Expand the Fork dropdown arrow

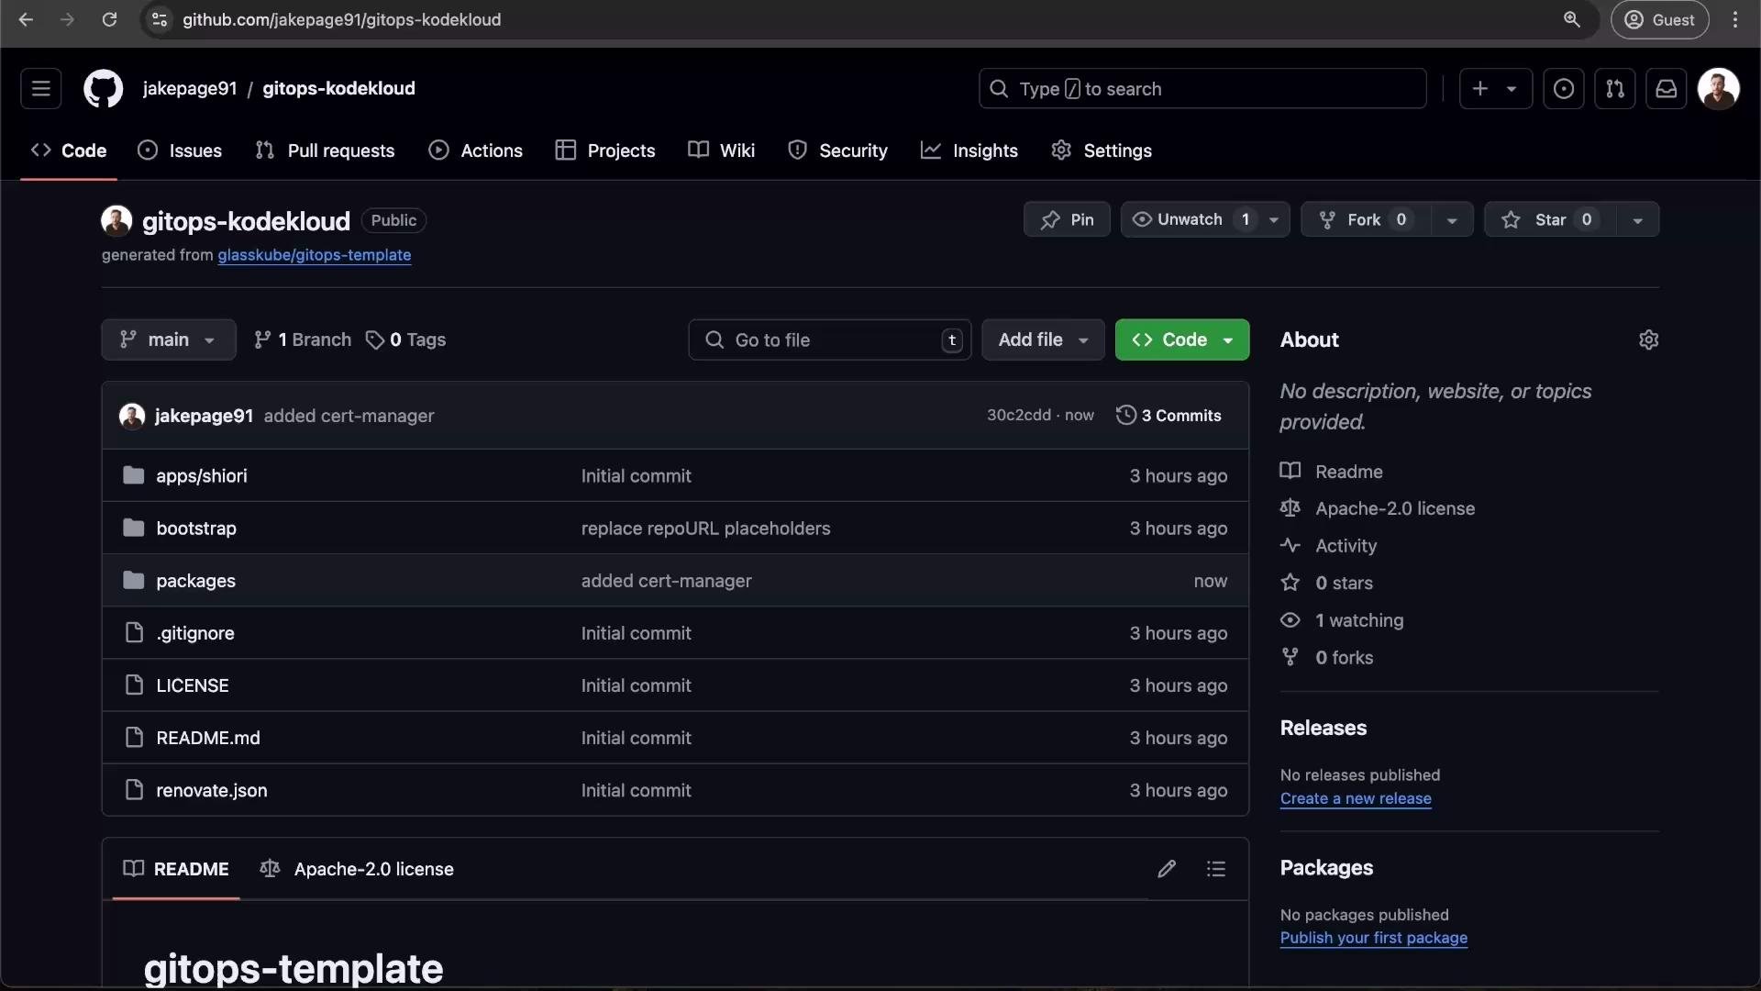point(1452,219)
